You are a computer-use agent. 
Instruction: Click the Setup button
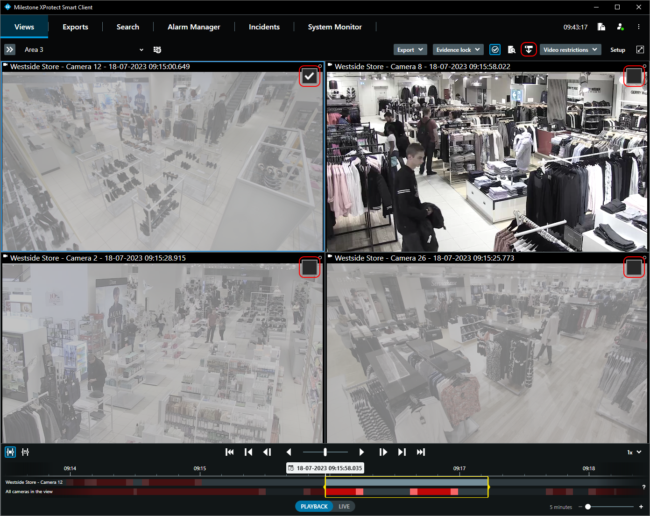(617, 49)
